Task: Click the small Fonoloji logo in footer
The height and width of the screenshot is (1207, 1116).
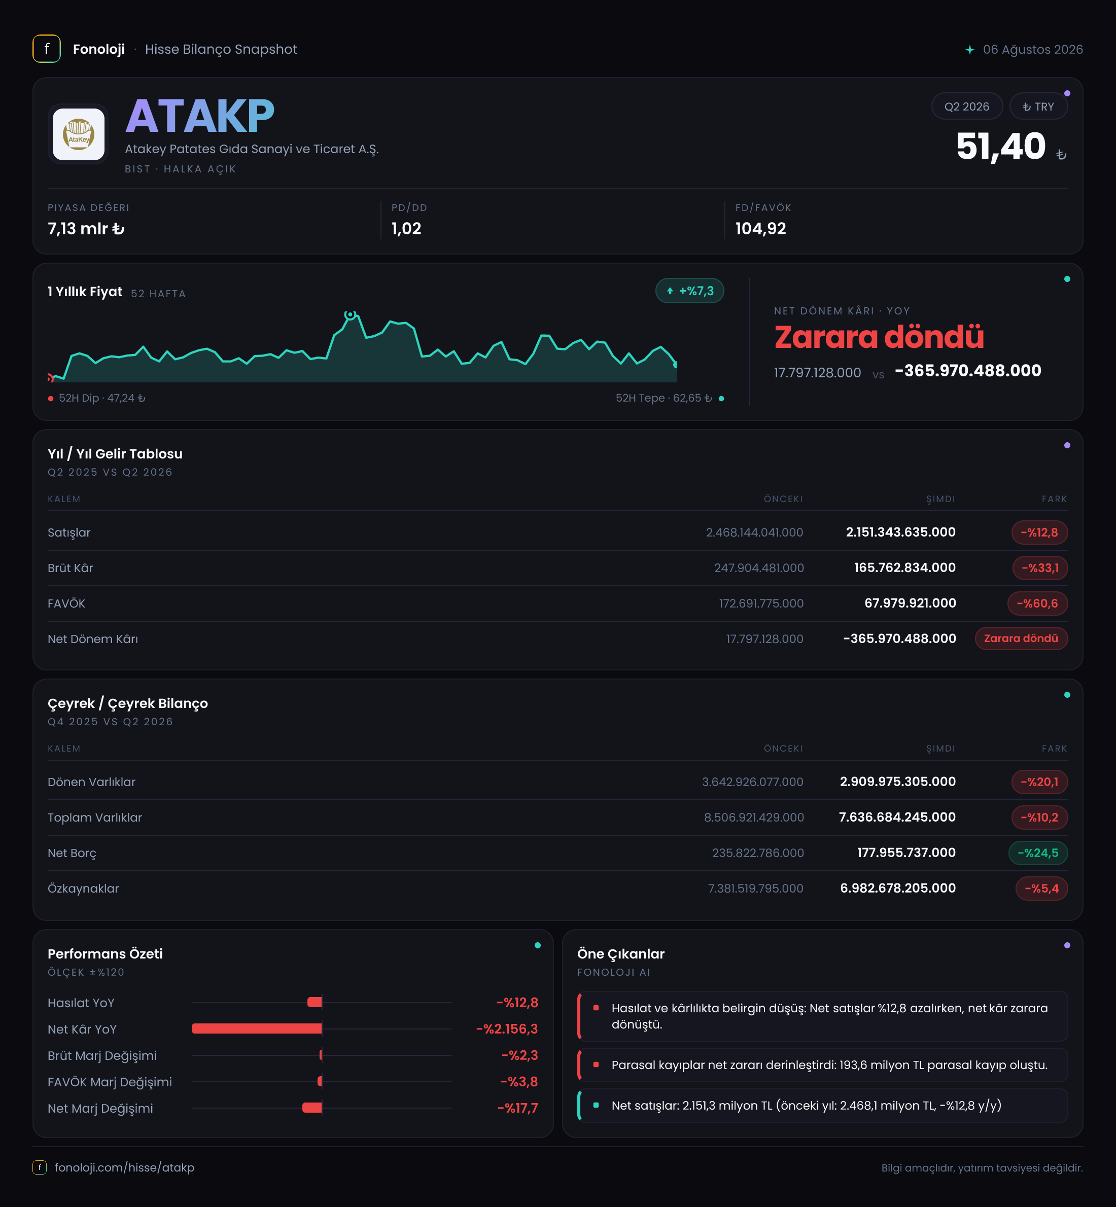Action: click(39, 1167)
